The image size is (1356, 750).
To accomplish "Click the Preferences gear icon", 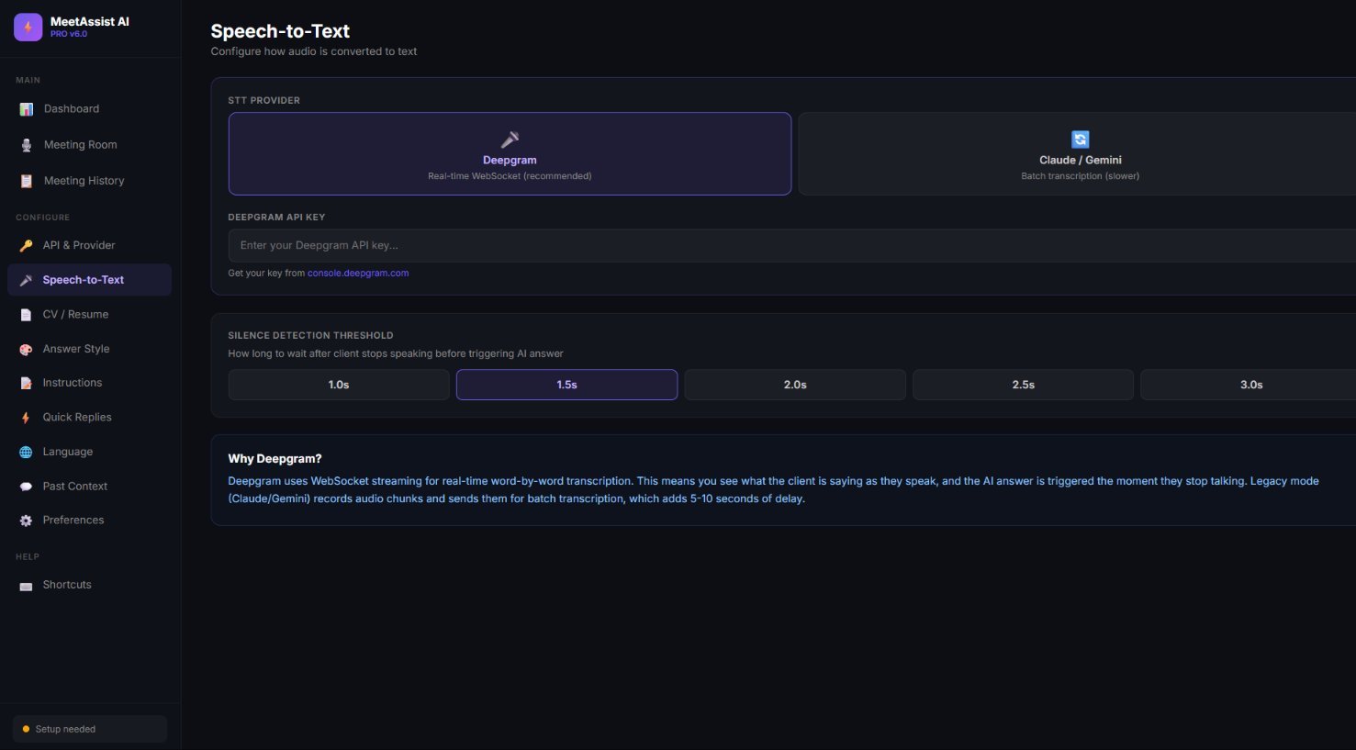I will 26,521.
